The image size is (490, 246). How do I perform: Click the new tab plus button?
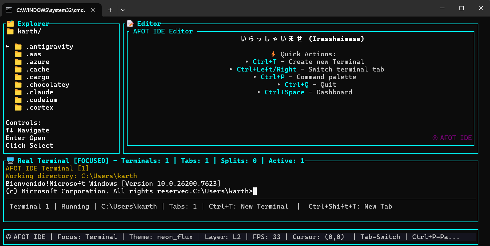pos(110,10)
